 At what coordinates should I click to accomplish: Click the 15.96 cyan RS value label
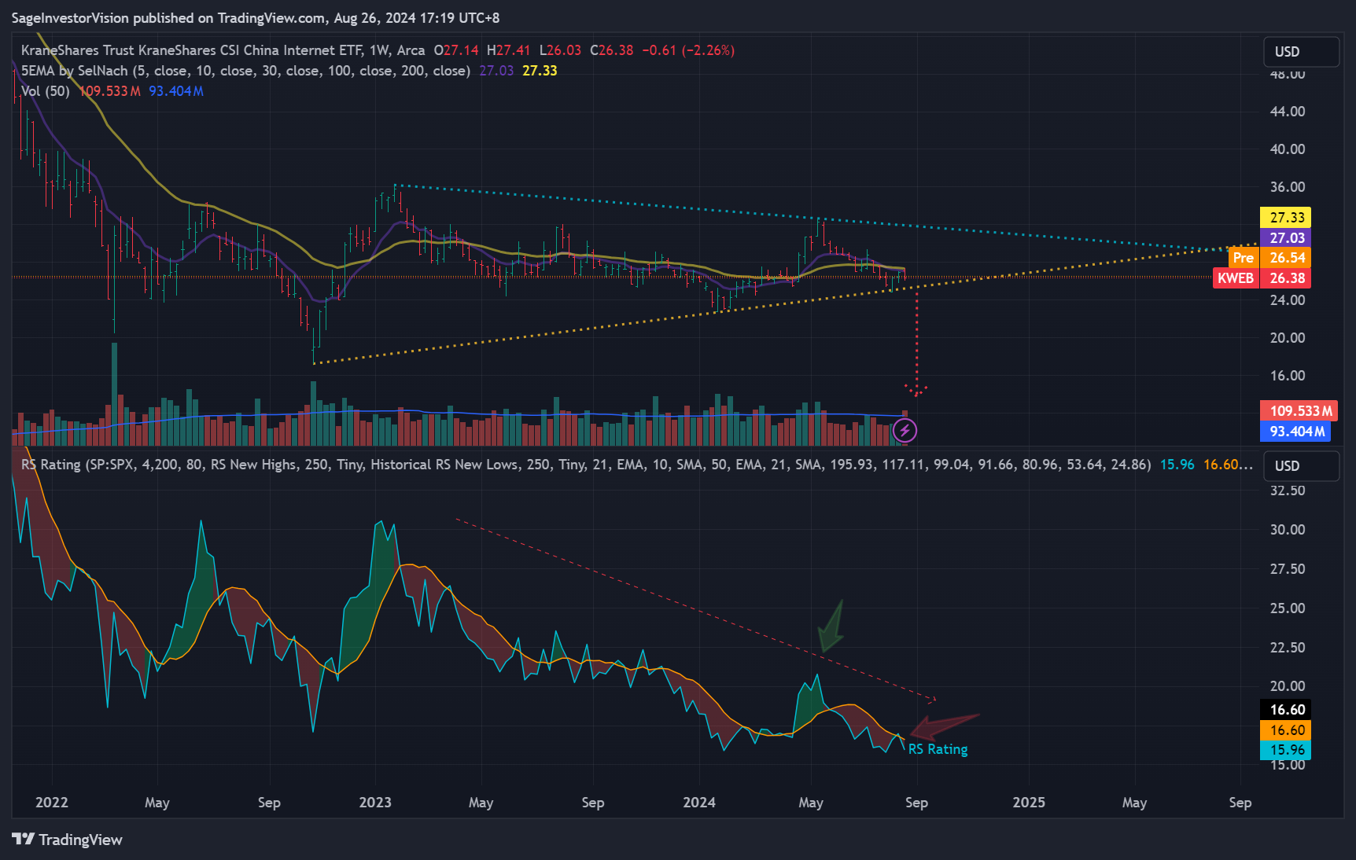point(1286,750)
